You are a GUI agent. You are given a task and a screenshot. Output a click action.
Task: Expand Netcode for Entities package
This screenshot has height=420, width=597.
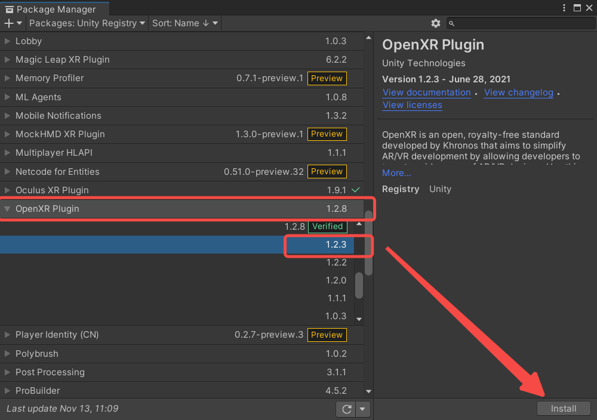7,172
